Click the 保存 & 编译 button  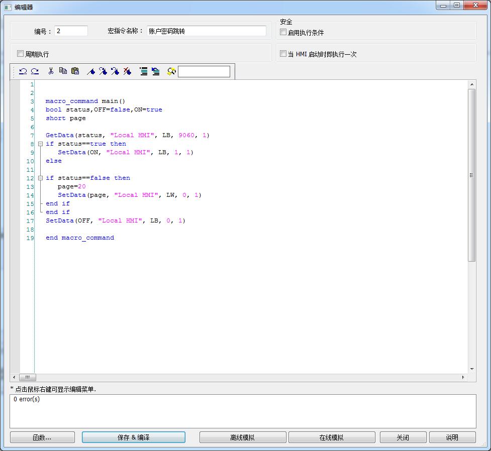[133, 437]
